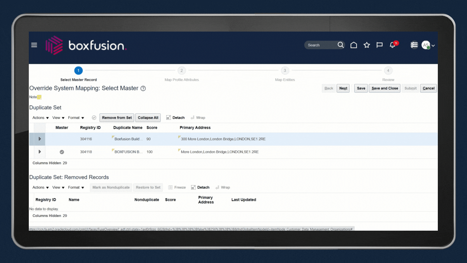Open the notifications bell
This screenshot has height=263, width=467.
[393, 45]
